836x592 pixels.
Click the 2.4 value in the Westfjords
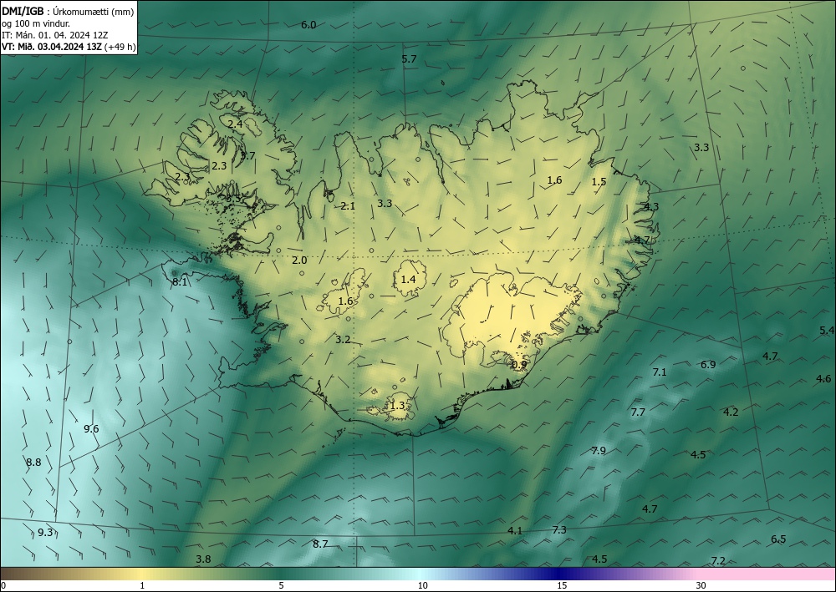[x=235, y=124]
